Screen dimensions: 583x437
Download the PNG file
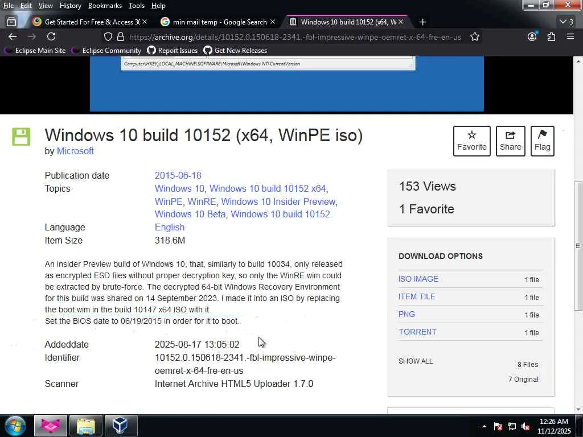coord(407,314)
